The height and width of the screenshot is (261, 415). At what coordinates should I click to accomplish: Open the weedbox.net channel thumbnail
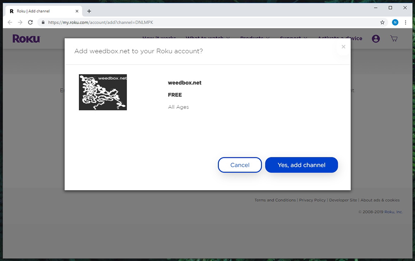point(103,92)
